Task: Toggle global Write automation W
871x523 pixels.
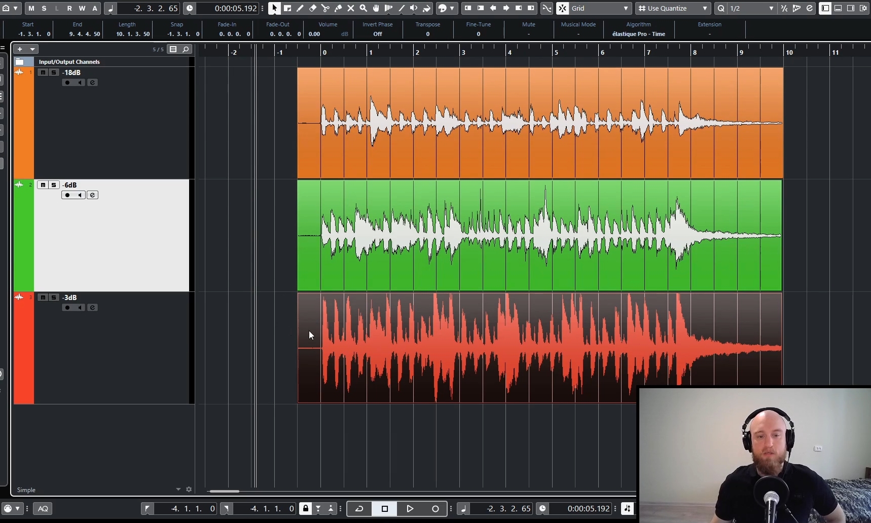Action: coord(82,8)
